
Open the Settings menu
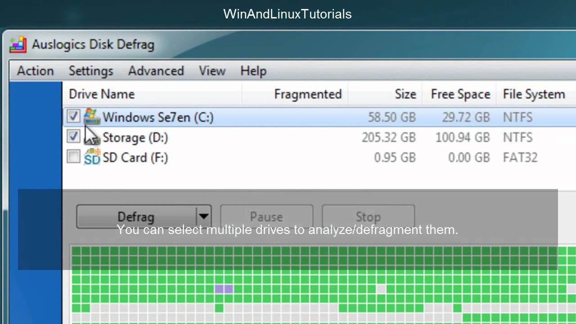point(91,71)
